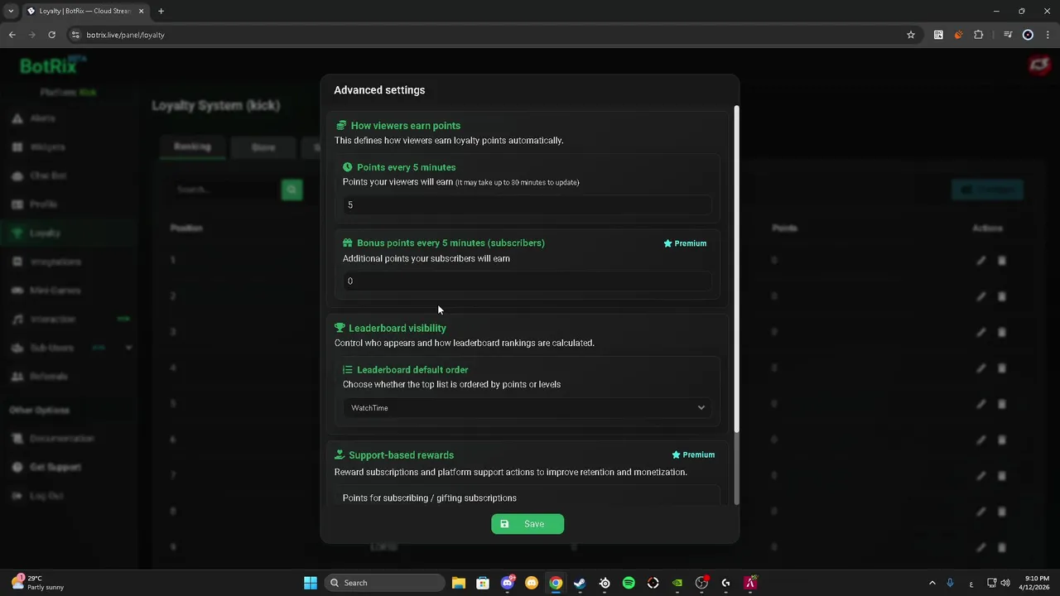
Task: Open the Chrome tab search dropdown
Action: pos(11,11)
